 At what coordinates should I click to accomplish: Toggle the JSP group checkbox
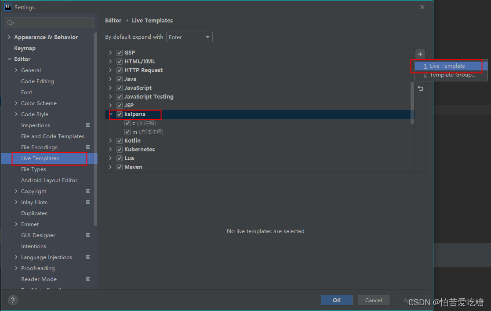coord(119,105)
